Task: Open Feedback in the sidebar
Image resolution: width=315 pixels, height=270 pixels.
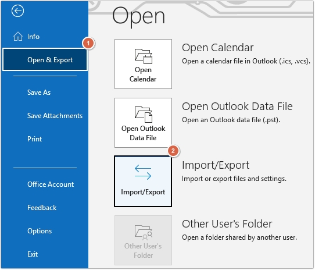Action: coord(42,208)
